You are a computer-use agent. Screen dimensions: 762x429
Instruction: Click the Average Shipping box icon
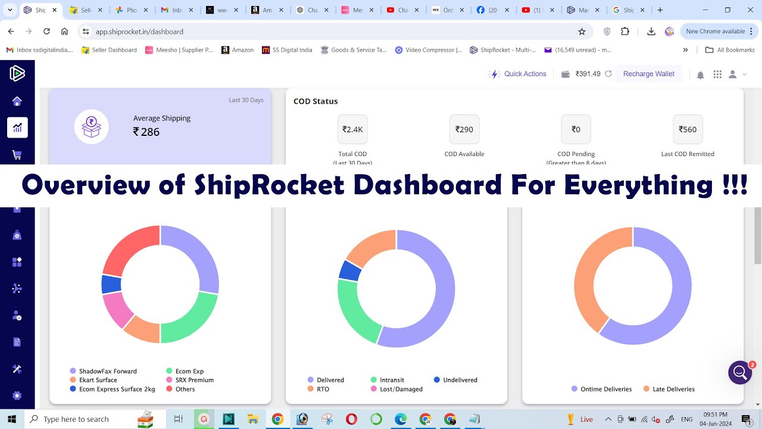[91, 126]
